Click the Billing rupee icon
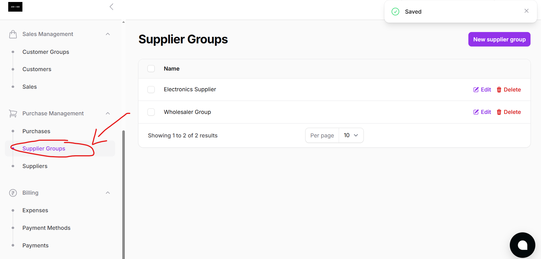The height and width of the screenshot is (259, 541). click(13, 193)
